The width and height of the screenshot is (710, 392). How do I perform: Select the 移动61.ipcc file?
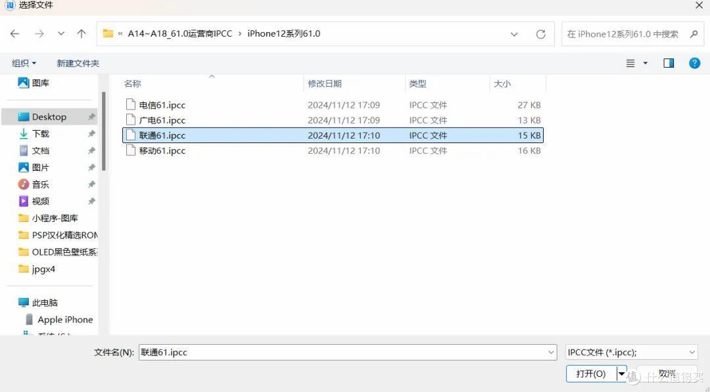[162, 150]
